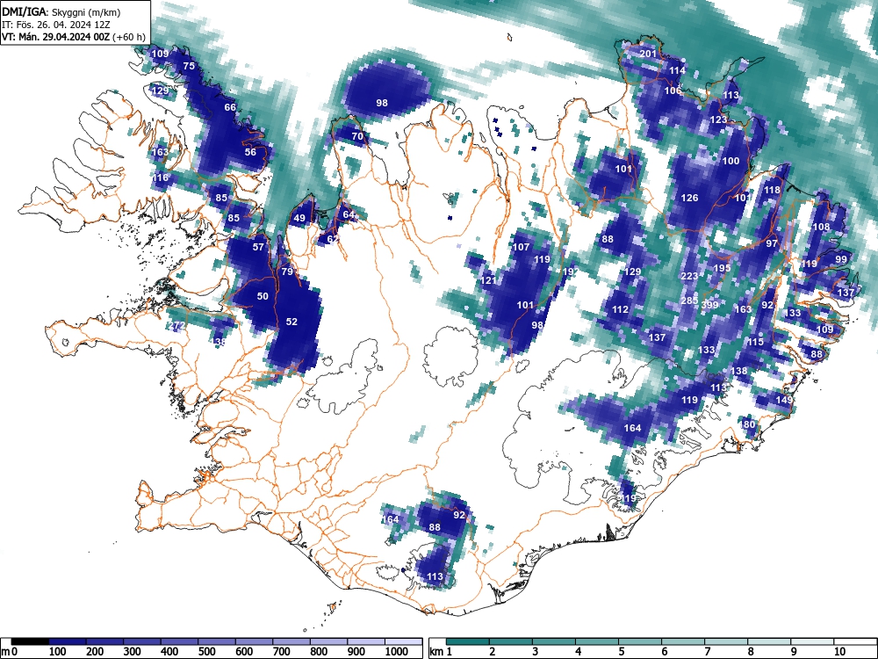Select the 4–5 km teal legend swatch

pos(597,641)
